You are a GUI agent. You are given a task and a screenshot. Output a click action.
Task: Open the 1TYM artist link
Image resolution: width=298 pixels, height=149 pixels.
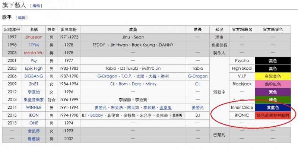(34, 45)
